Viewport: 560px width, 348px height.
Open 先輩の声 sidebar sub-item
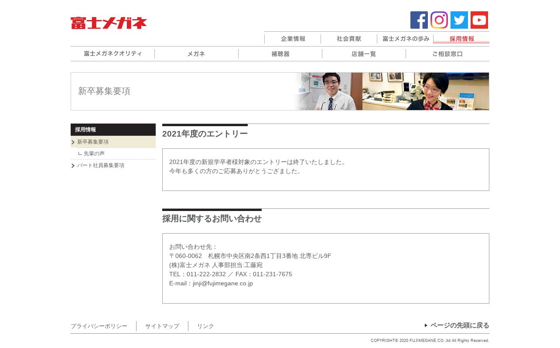point(94,154)
